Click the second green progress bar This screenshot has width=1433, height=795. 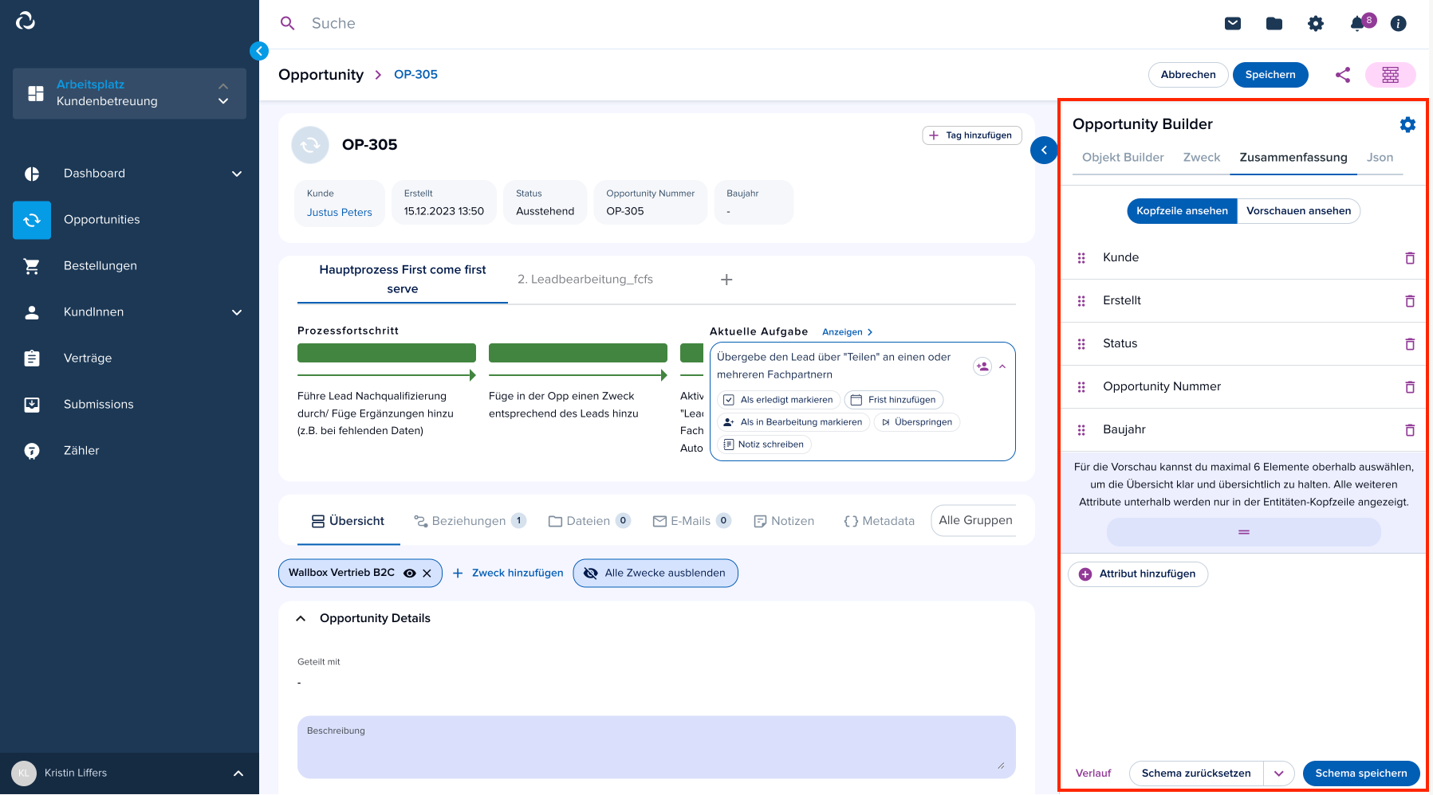(578, 353)
